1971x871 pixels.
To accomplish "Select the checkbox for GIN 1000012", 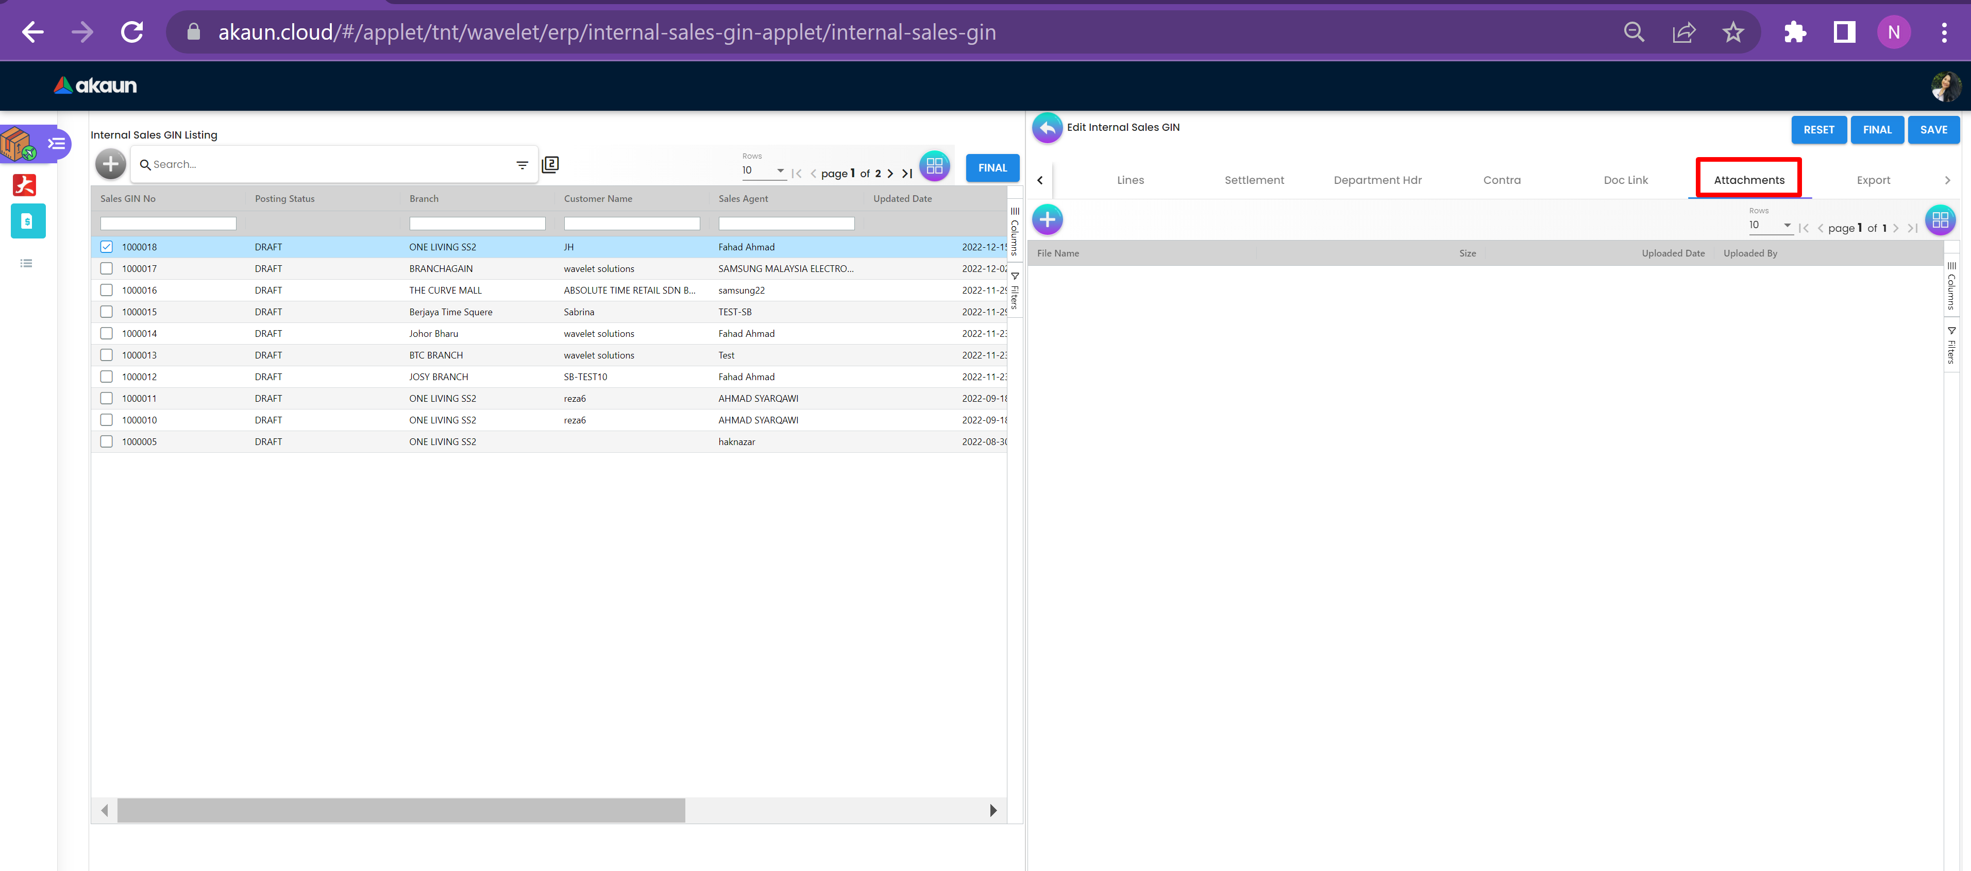I will coord(106,377).
